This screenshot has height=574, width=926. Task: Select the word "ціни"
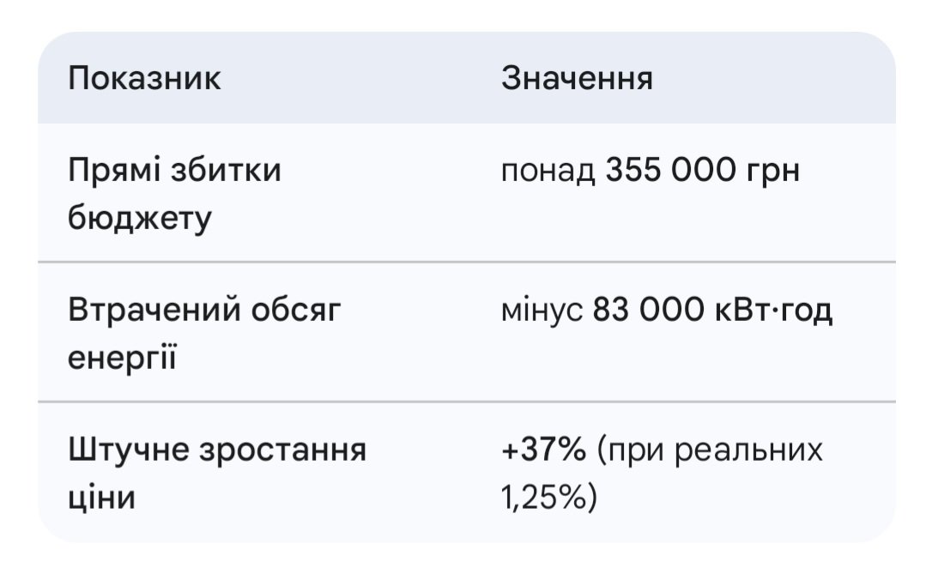point(102,498)
